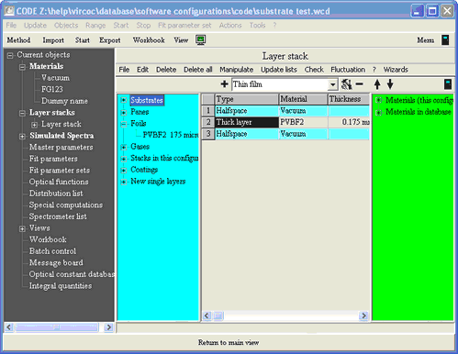Select Dummy name material
The width and height of the screenshot is (458, 354).
click(x=64, y=101)
